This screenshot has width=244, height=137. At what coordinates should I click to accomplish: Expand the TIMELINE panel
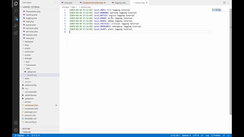point(26,132)
